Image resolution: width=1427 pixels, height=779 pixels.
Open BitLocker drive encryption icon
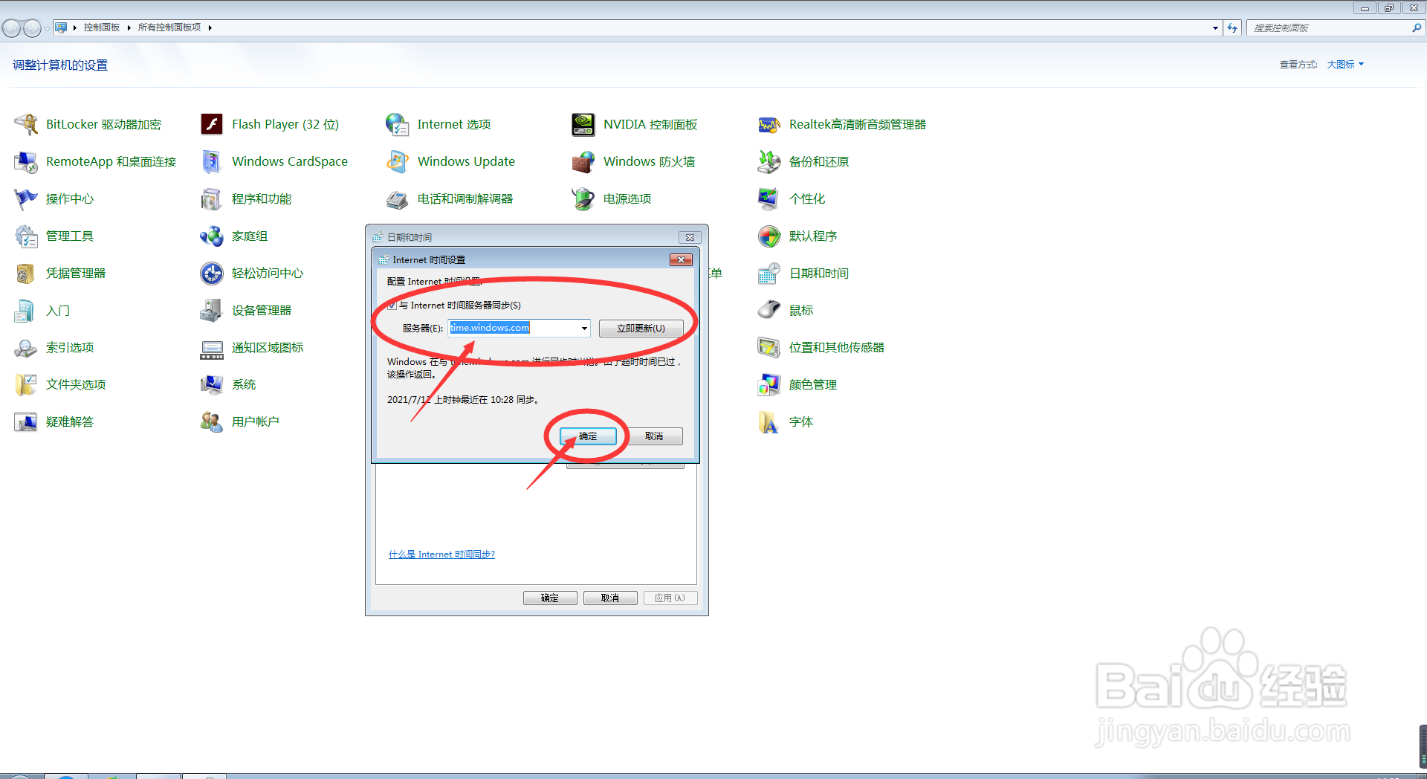26,124
